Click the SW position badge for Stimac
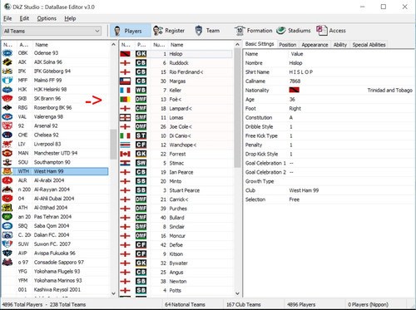 [141, 163]
